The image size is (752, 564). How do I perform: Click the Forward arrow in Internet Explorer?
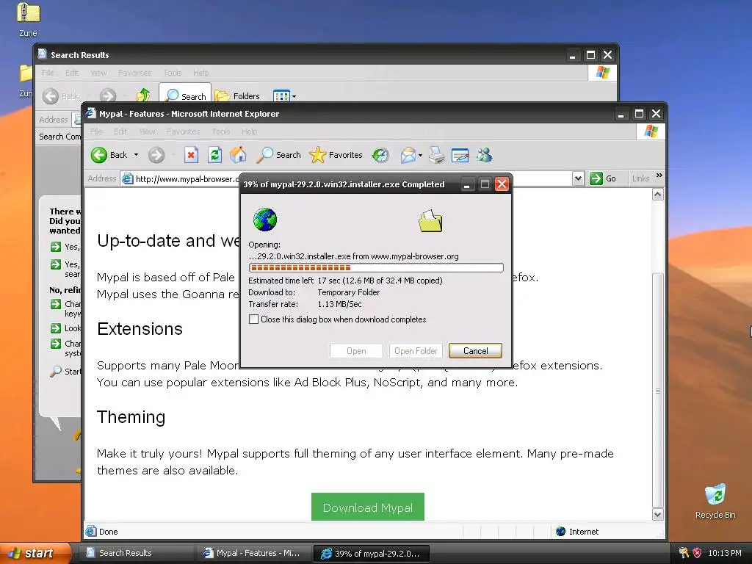coord(156,155)
